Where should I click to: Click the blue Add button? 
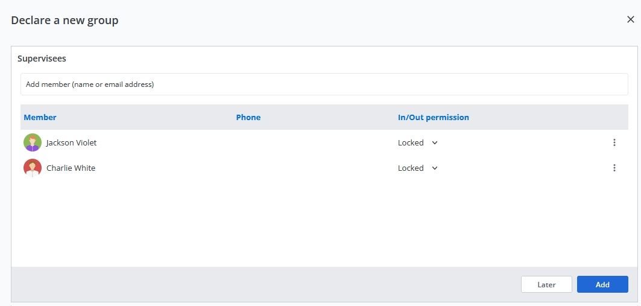coord(602,284)
